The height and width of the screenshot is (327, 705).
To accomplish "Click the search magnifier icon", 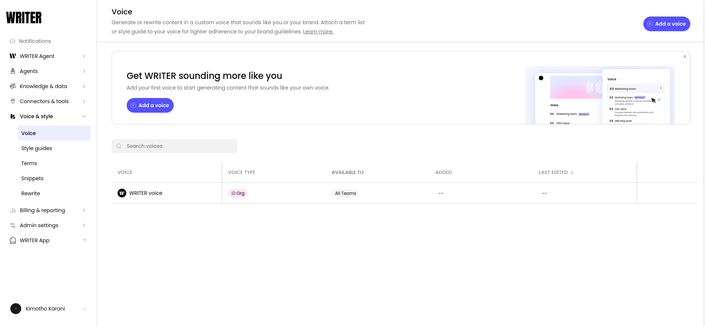I will click(119, 146).
